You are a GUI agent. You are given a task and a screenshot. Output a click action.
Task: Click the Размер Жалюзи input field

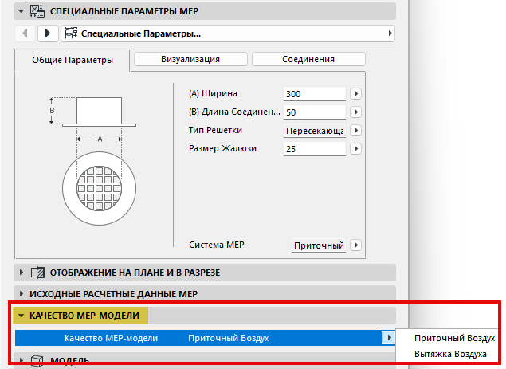click(x=314, y=149)
